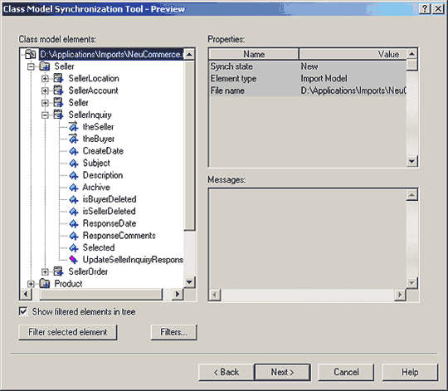Click the import model icon at tree root

point(30,54)
